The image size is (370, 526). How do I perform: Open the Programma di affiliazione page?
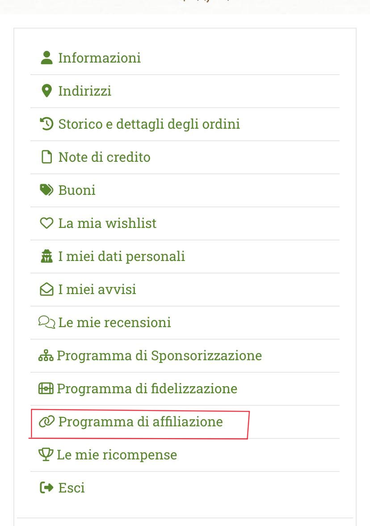pos(141,421)
